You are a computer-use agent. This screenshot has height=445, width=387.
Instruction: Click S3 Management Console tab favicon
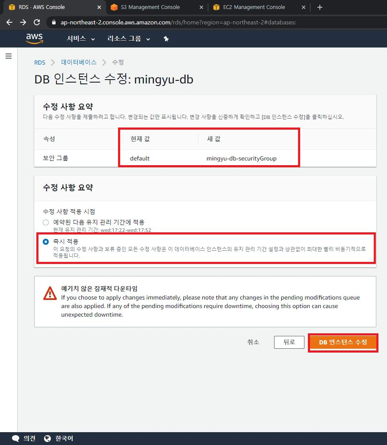coord(114,7)
